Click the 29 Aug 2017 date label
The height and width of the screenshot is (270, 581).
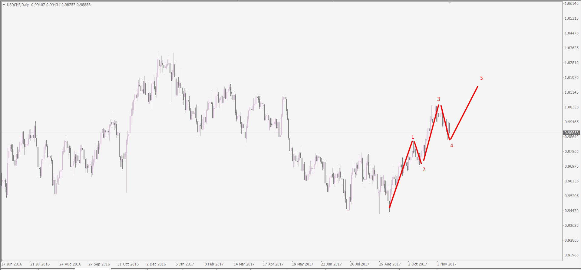pos(390,264)
